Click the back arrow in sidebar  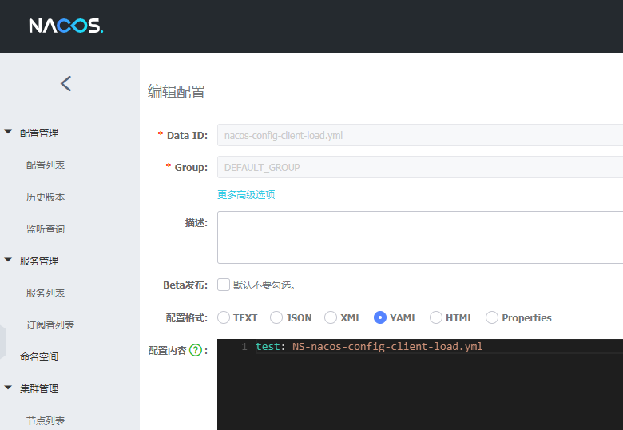point(66,83)
